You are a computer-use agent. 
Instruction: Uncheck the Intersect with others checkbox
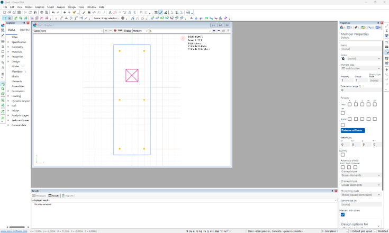342,214
